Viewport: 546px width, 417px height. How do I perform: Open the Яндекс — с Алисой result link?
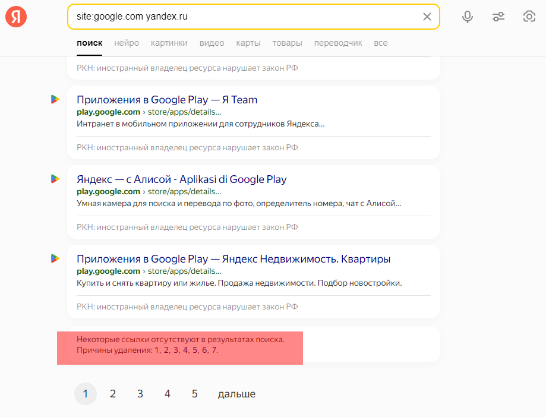181,179
